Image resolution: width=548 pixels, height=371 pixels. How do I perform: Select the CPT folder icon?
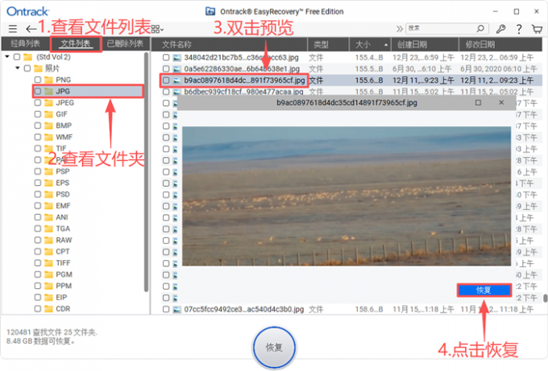pos(48,252)
